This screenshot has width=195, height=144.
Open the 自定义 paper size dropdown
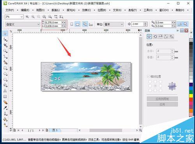coord(39,24)
